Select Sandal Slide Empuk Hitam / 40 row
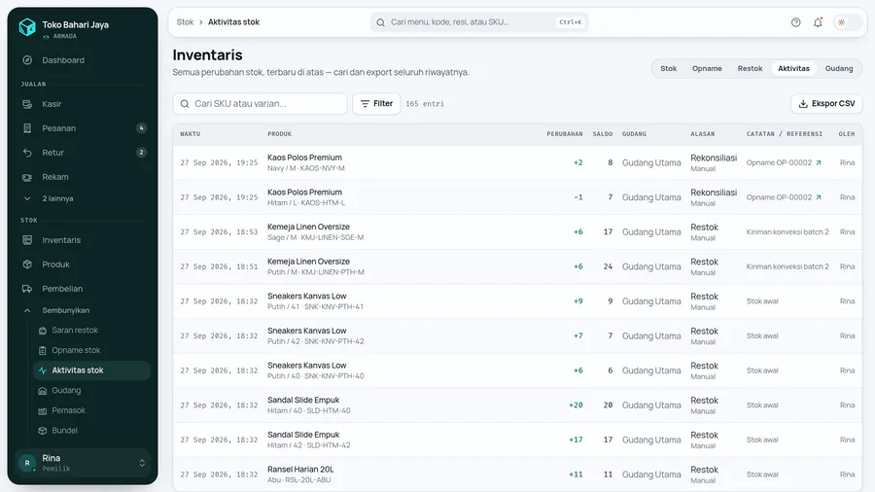The height and width of the screenshot is (492, 875). 517,405
